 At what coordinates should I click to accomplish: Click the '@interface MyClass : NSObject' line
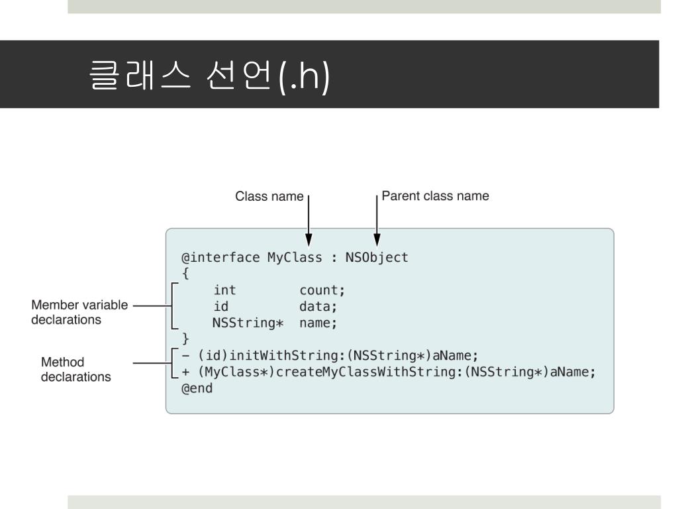point(295,258)
